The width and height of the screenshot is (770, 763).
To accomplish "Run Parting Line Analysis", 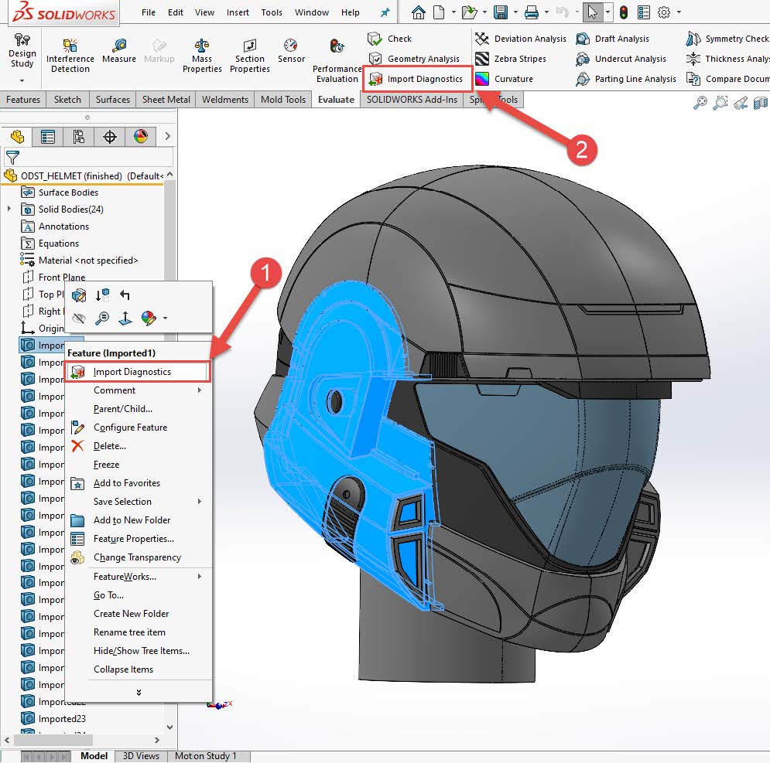I will pos(626,79).
